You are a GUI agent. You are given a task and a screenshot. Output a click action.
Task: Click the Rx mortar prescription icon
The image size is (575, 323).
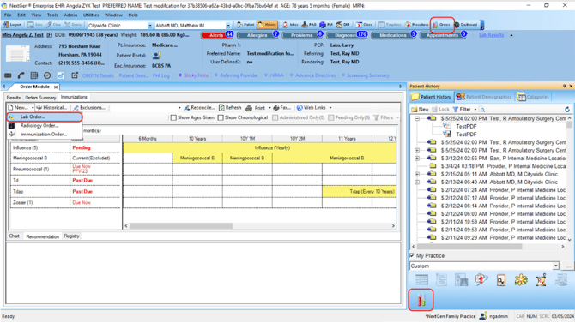click(541, 280)
